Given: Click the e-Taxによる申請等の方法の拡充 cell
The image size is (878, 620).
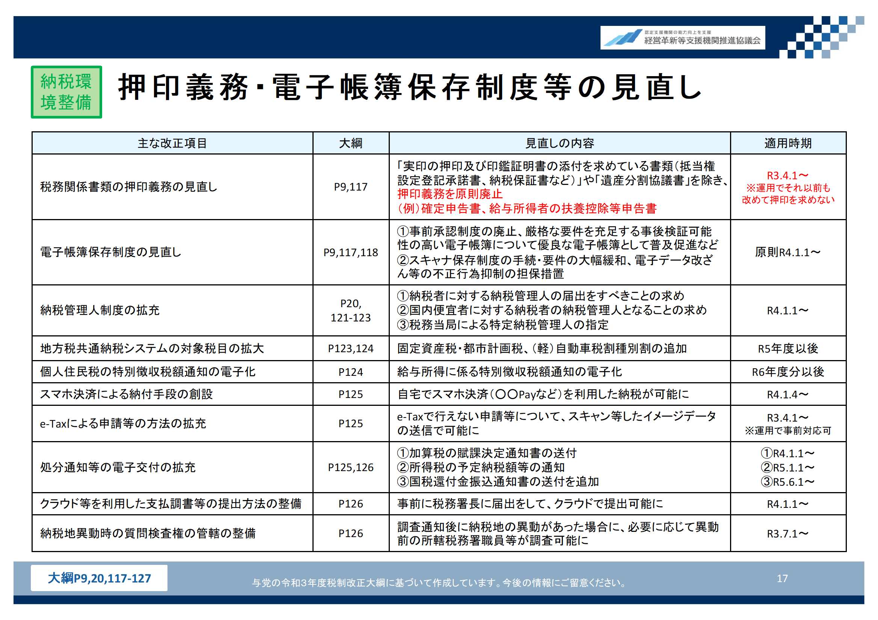Looking at the screenshot, I should [123, 423].
